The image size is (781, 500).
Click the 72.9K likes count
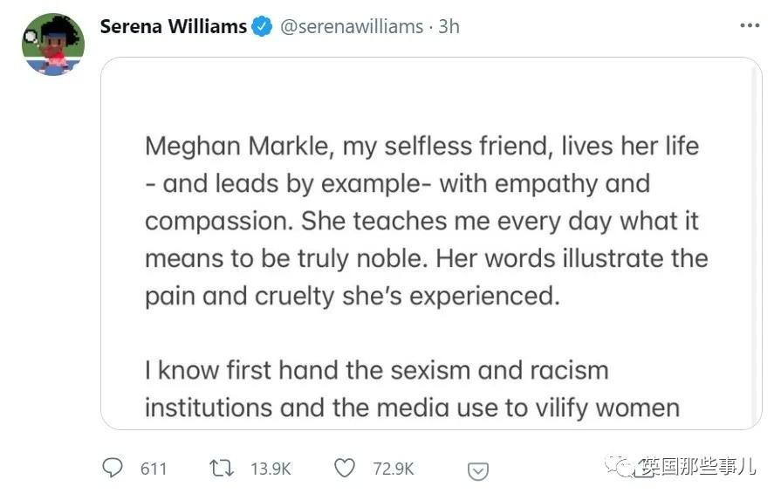(394, 469)
